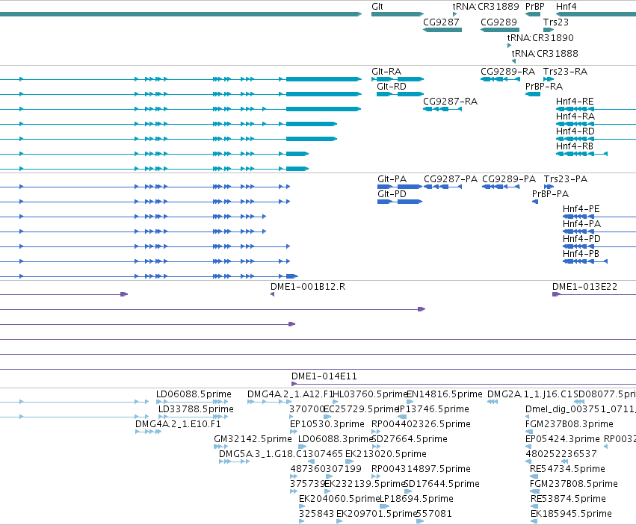This screenshot has height=525, width=636.
Task: Click the EP10530.3prime EST
Action: click(x=294, y=432)
